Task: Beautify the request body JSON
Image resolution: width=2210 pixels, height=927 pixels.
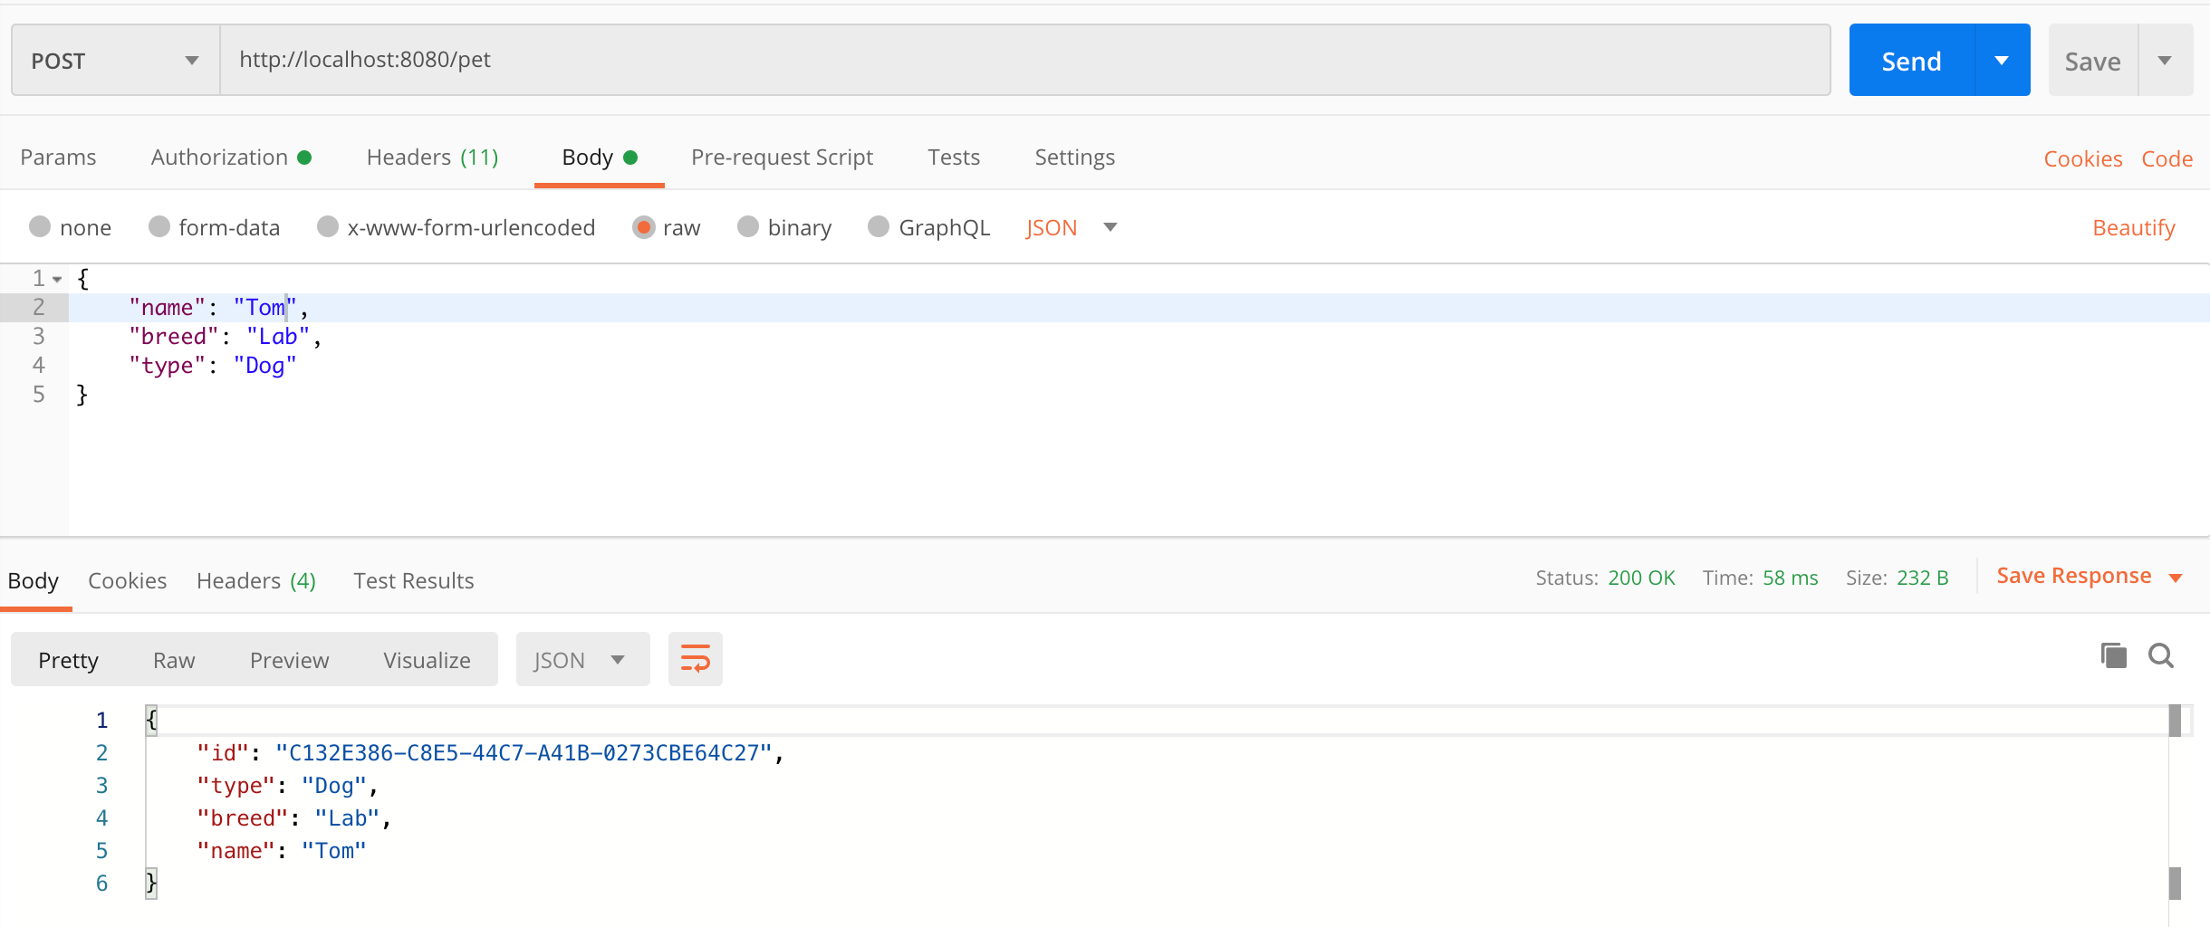Action: point(2133,227)
